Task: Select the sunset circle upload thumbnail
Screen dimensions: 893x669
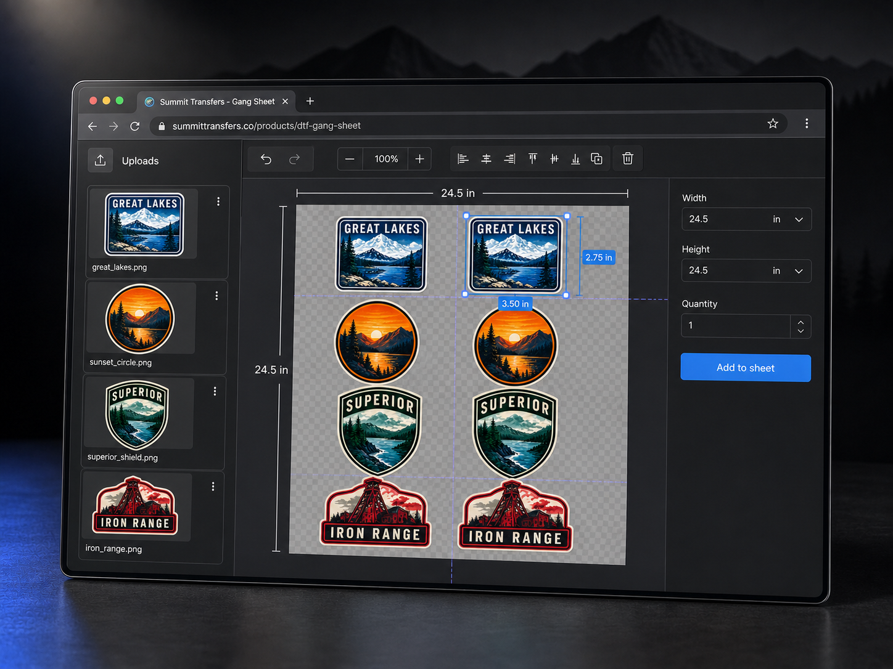Action: 140,318
